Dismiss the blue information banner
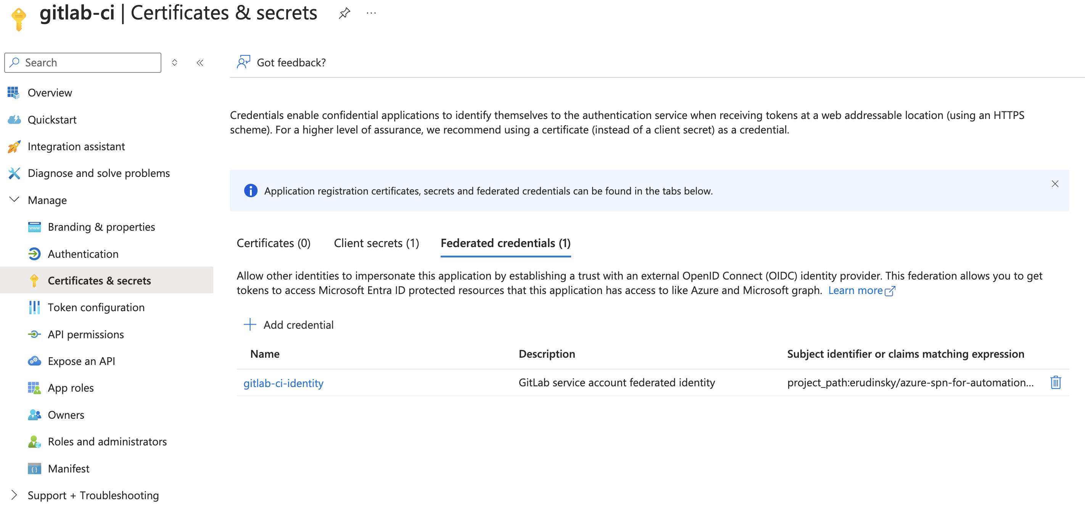 [x=1055, y=184]
